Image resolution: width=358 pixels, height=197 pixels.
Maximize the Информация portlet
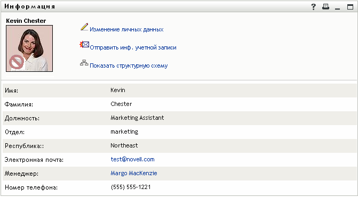point(350,7)
